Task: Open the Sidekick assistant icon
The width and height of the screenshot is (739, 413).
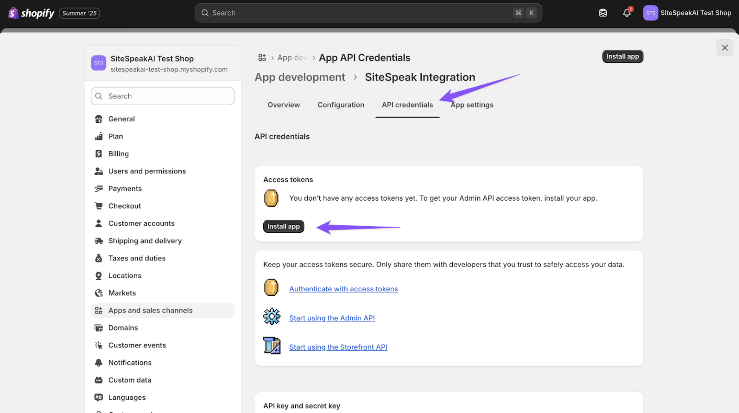Action: (x=603, y=13)
